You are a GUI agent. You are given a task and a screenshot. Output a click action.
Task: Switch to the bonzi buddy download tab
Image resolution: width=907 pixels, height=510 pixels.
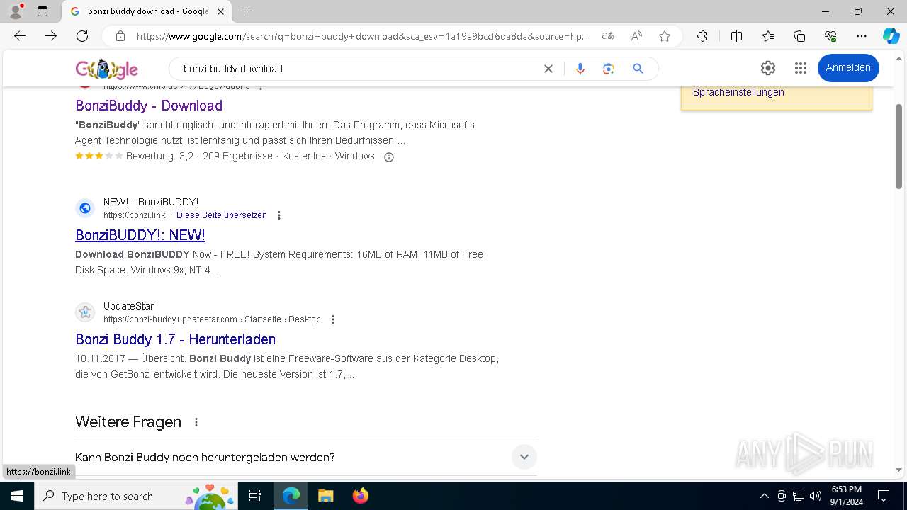pyautogui.click(x=147, y=11)
